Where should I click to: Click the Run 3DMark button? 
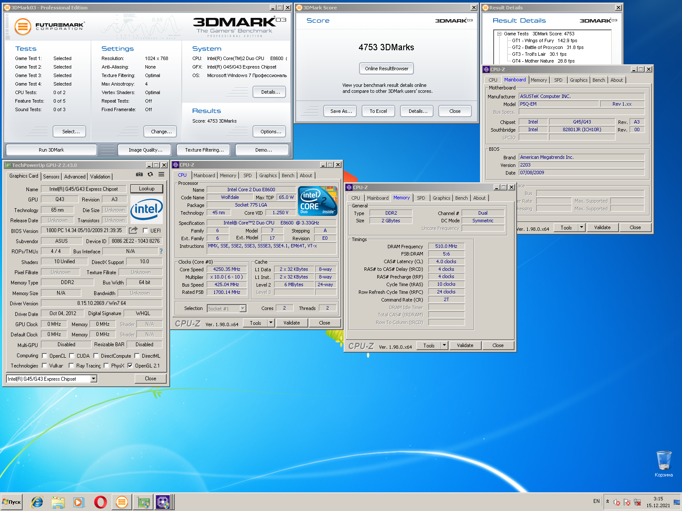[x=51, y=150]
